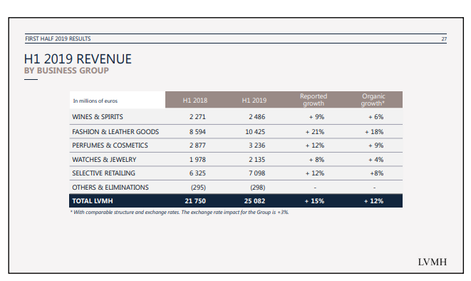Click the PERFUMES & COSMETICS row label

110,145
